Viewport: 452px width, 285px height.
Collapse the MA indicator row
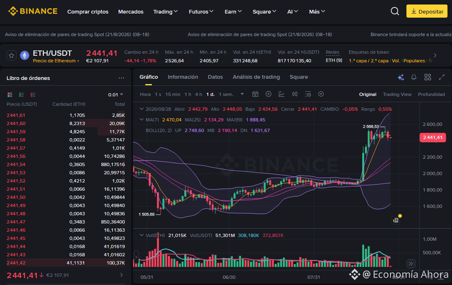coord(142,119)
